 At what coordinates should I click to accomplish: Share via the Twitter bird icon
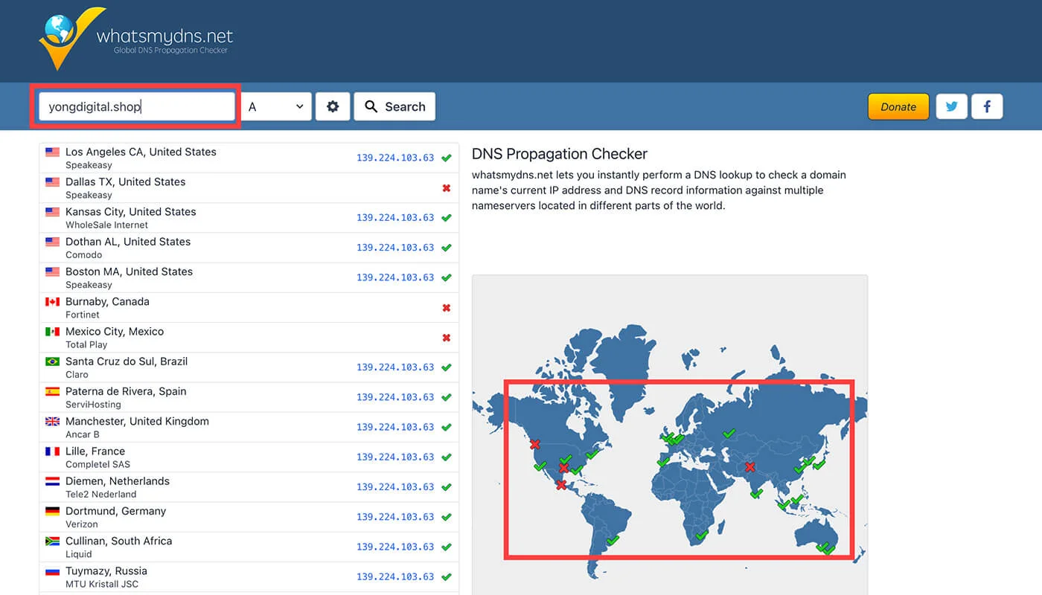pos(951,106)
